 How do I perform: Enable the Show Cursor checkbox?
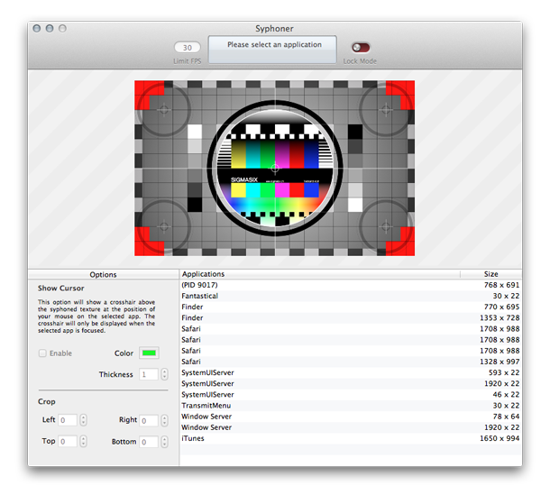(x=42, y=353)
